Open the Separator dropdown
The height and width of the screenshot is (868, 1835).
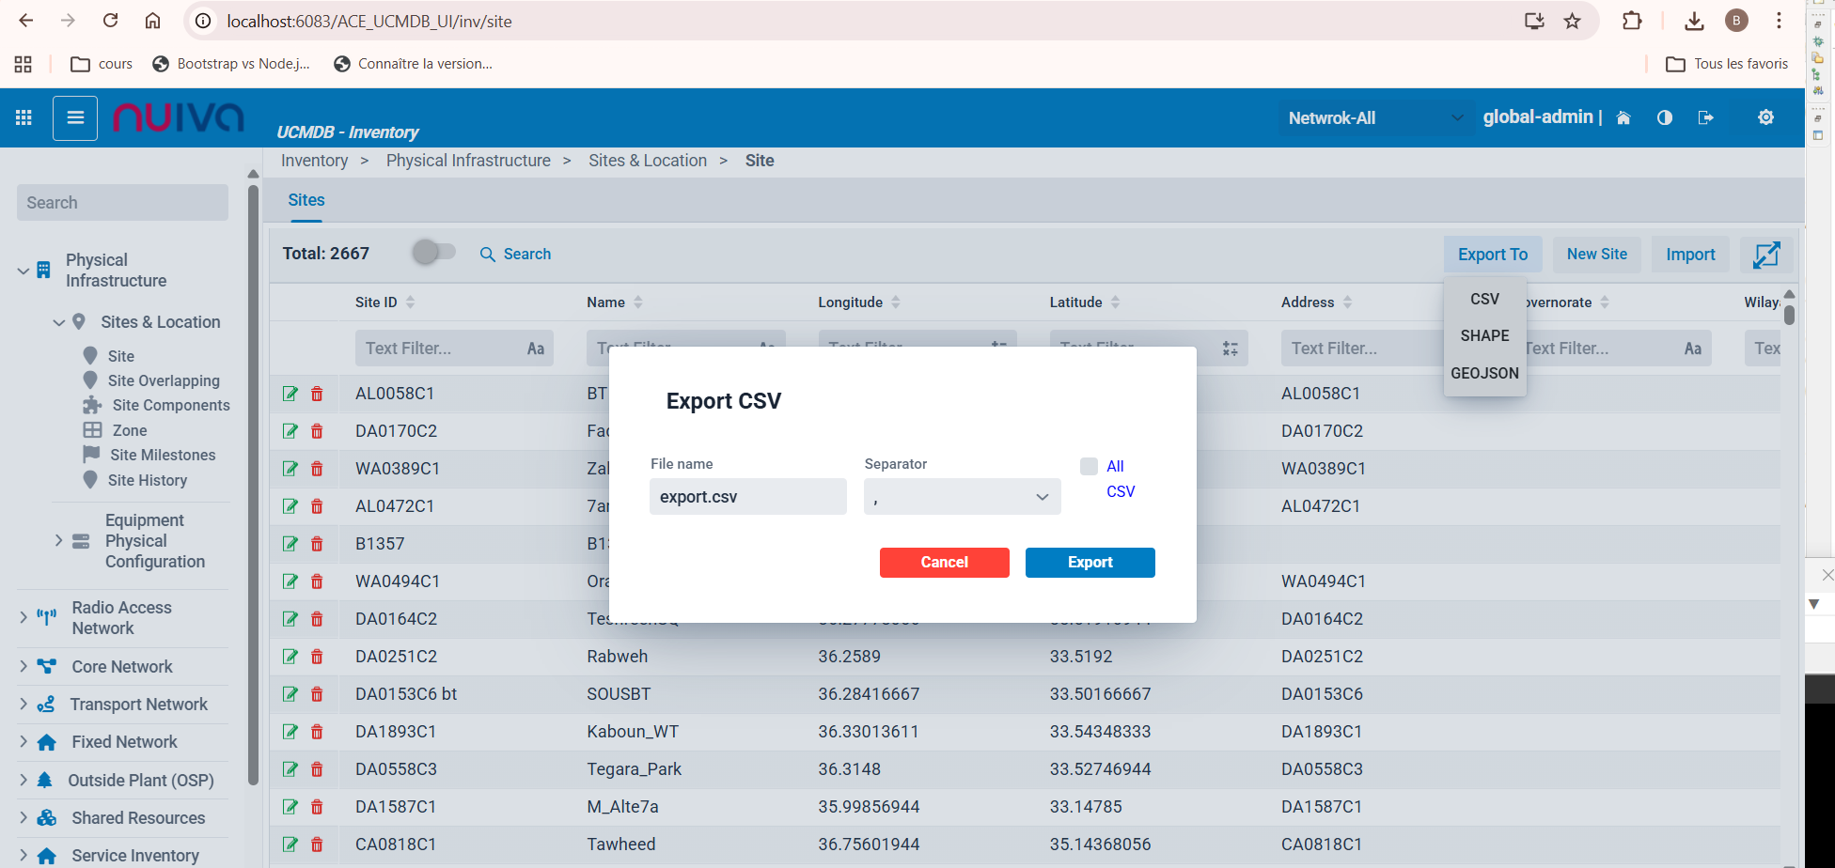click(x=962, y=497)
